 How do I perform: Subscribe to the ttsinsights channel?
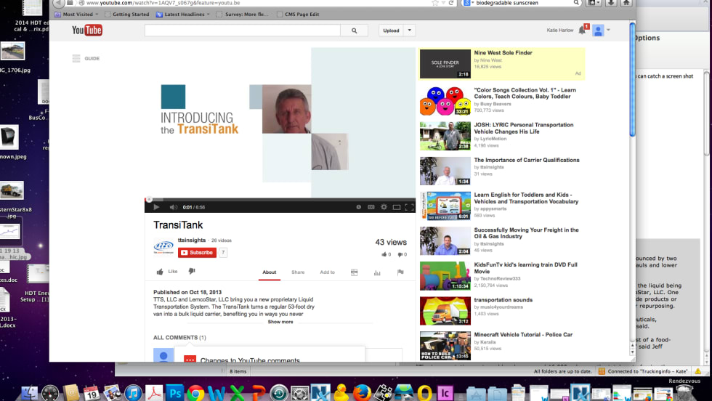(x=197, y=253)
